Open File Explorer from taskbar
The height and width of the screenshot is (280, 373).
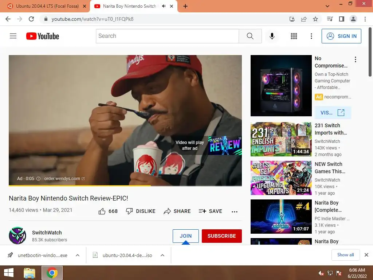pos(30,273)
